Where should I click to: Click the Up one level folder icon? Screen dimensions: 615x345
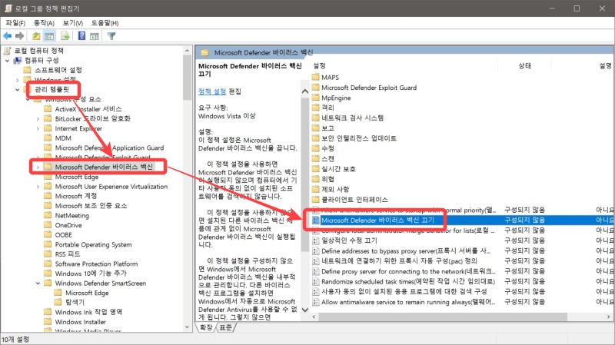tap(36, 36)
